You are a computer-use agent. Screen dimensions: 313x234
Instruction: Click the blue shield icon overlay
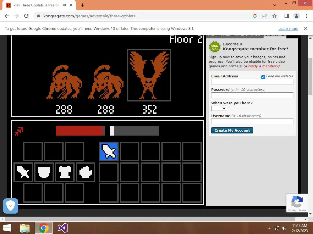tap(11, 206)
